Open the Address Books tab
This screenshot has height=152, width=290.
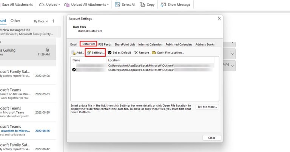(205, 45)
